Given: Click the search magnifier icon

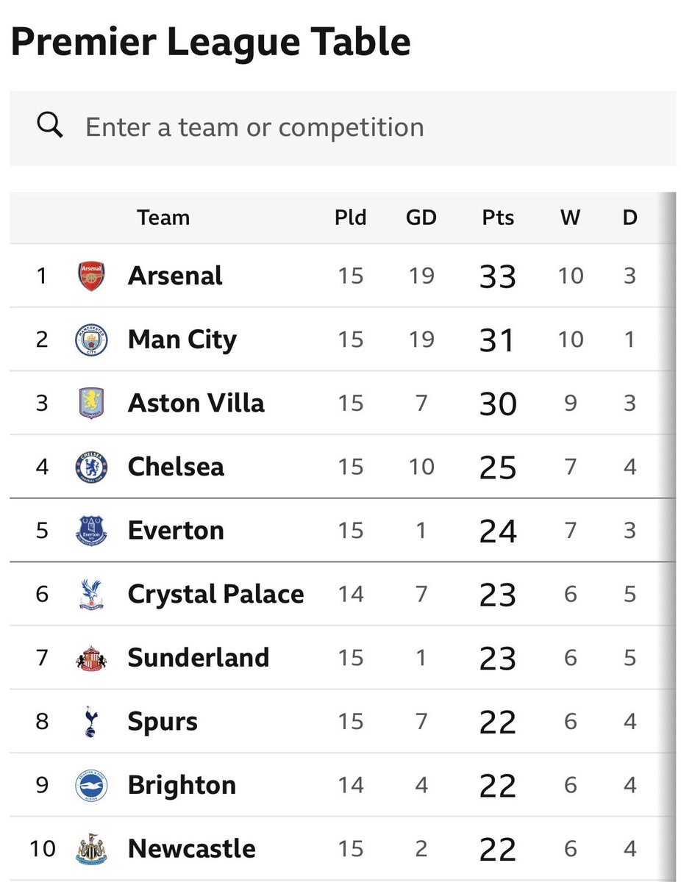Looking at the screenshot, I should pos(49,126).
